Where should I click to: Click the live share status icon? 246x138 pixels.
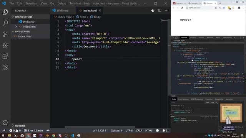click(x=48, y=130)
